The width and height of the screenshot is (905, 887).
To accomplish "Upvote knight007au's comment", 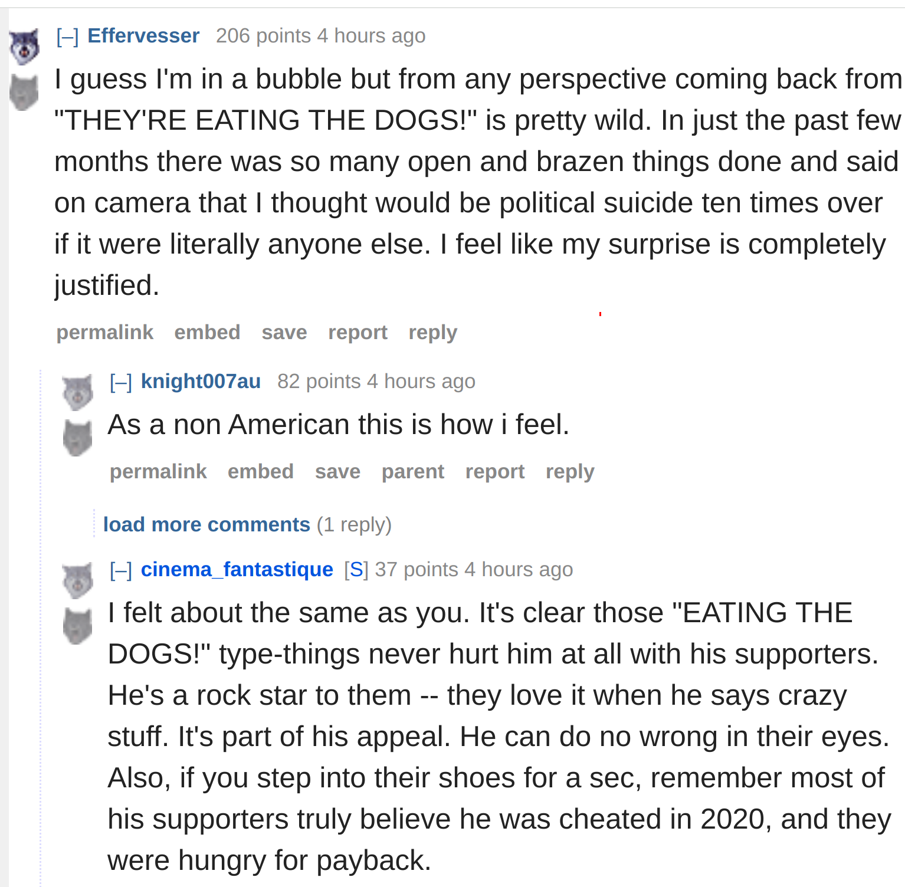I will tap(78, 392).
